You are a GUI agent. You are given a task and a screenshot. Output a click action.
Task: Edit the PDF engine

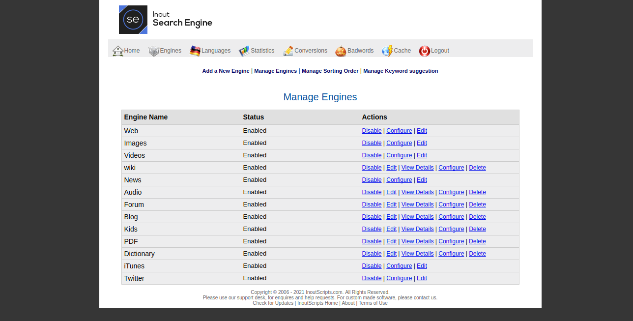[391, 241]
